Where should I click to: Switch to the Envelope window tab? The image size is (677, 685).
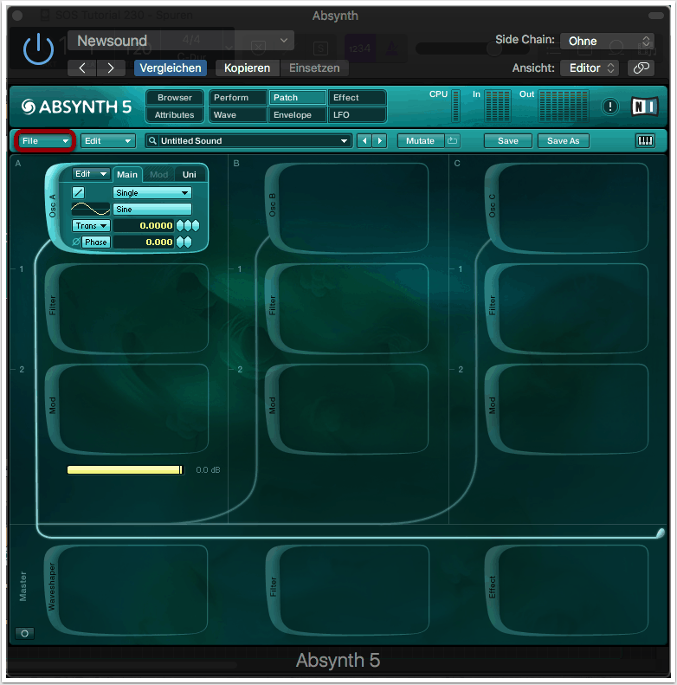pyautogui.click(x=297, y=114)
